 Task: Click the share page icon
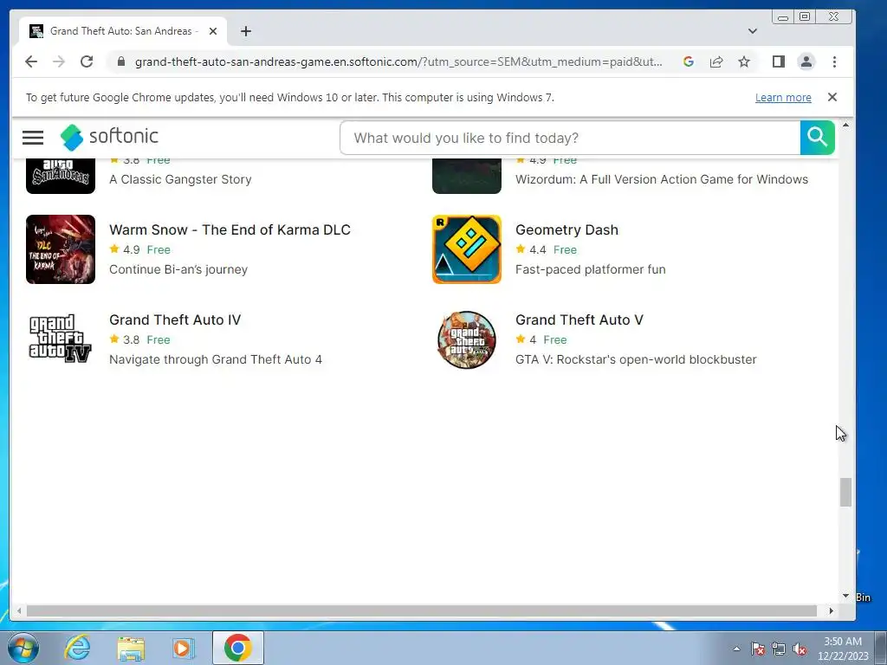716,61
